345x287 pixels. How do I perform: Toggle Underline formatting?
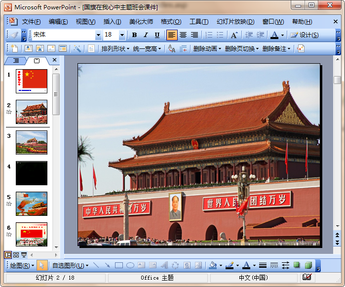point(157,35)
